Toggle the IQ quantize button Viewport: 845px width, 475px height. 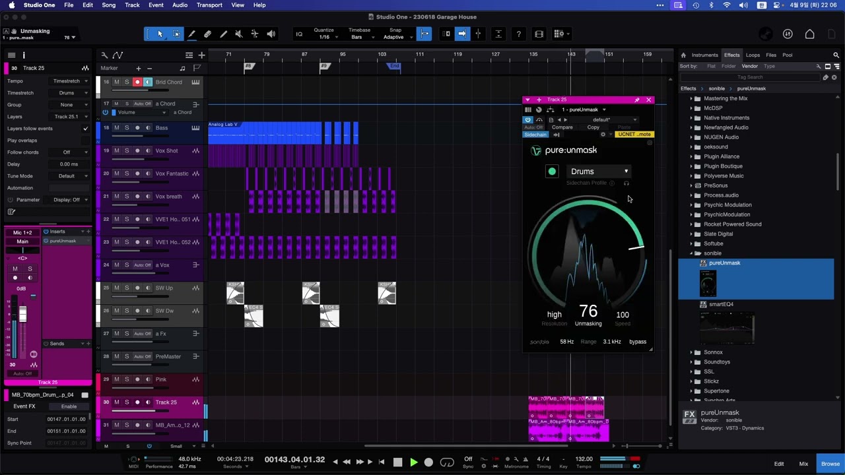point(299,34)
